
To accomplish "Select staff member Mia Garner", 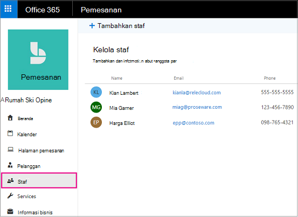I will pos(121,108).
